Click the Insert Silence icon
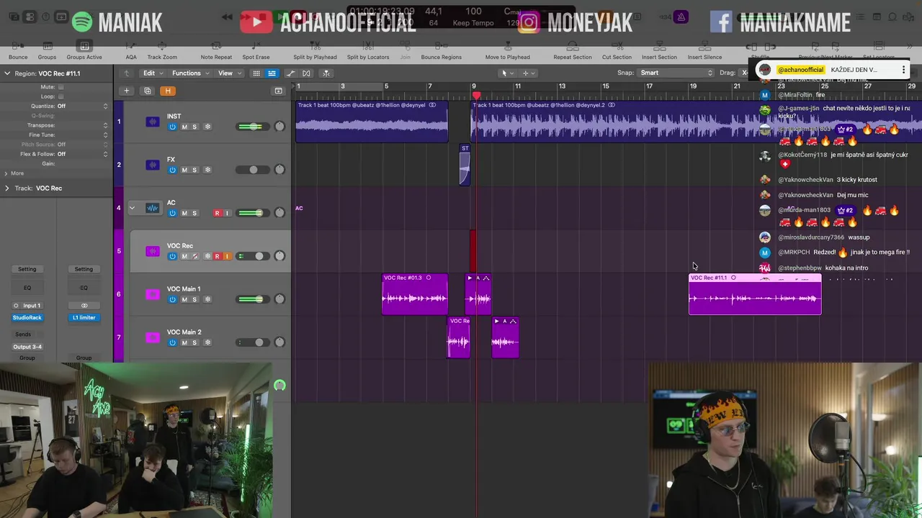922x518 pixels. point(704,47)
